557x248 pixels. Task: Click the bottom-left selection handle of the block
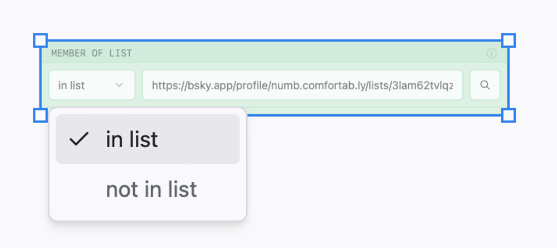pos(41,115)
